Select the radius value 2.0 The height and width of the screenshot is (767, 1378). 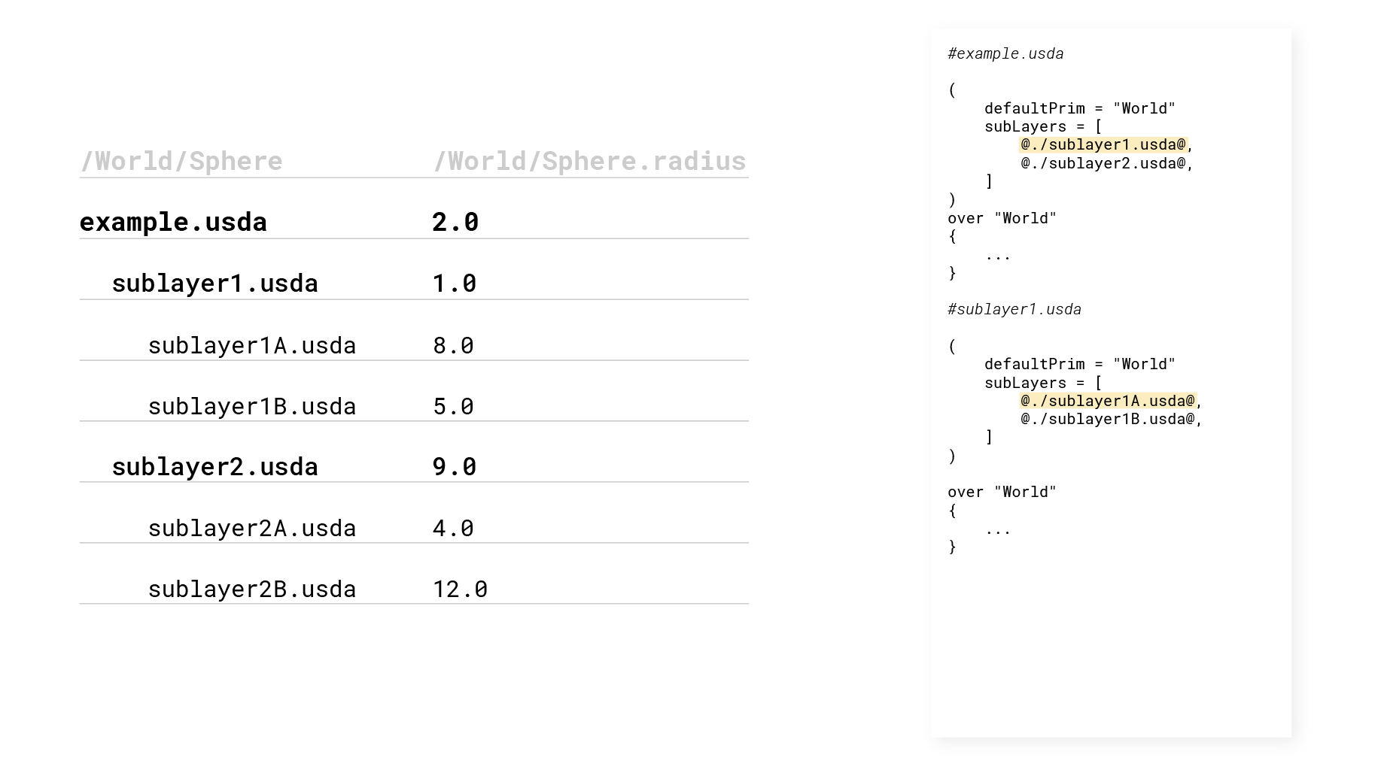(x=455, y=222)
